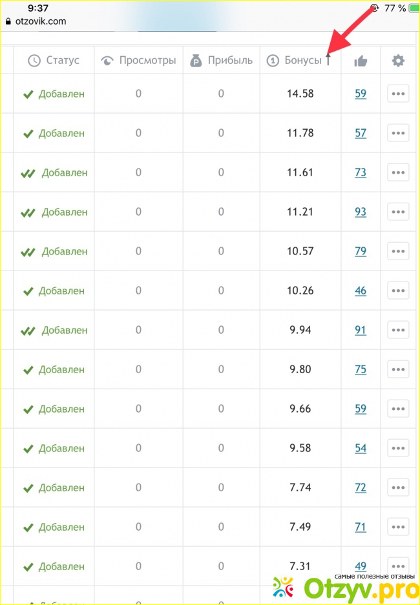This screenshot has width=420, height=605.
Task: Open the 93 likes link
Action: (361, 212)
